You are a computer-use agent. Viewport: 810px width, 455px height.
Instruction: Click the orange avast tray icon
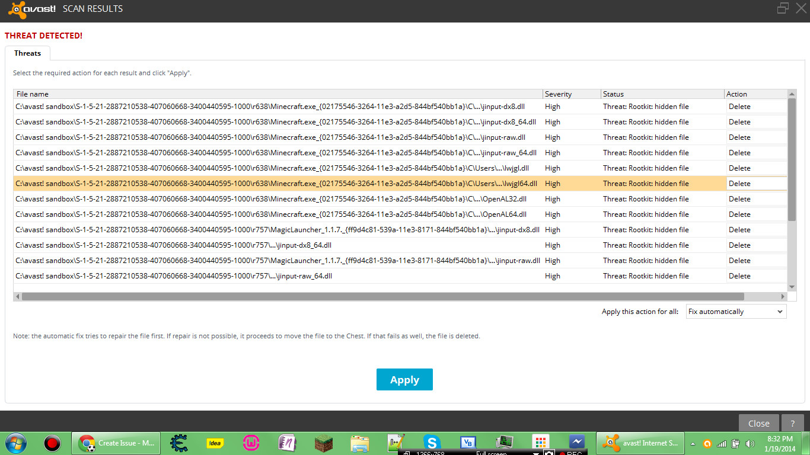[707, 443]
